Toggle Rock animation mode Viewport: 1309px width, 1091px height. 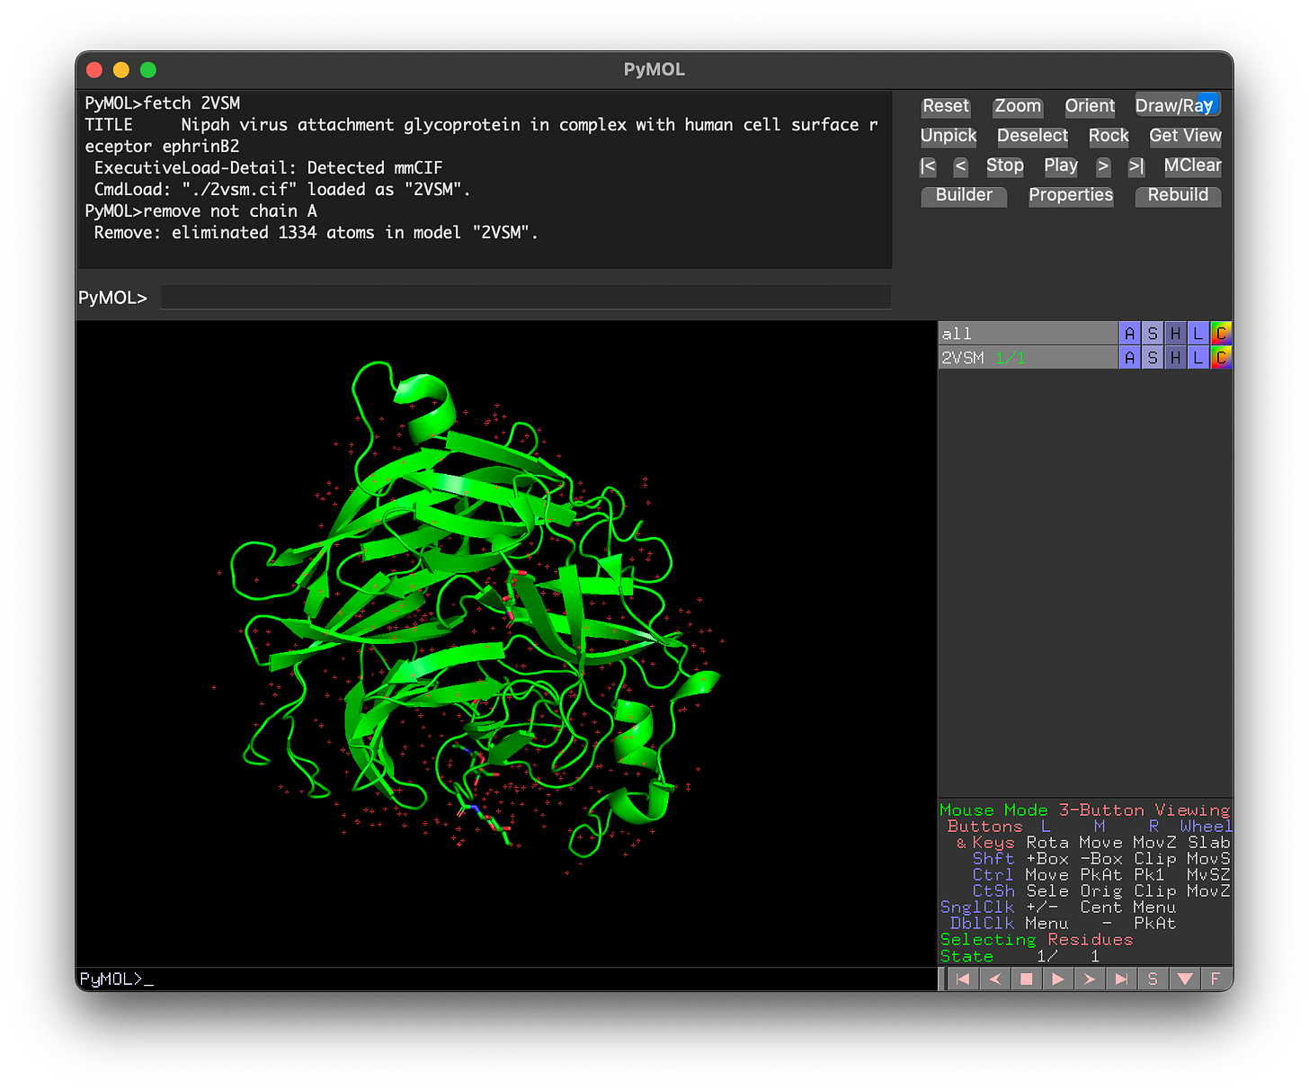pos(1108,136)
